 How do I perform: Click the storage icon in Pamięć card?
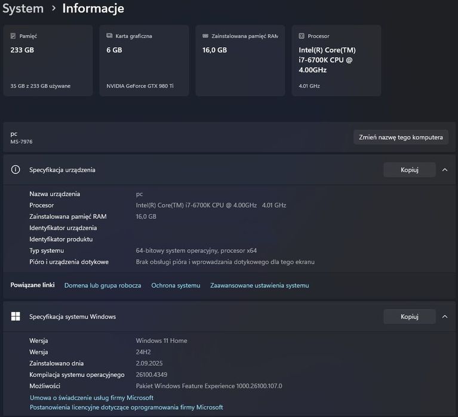click(x=13, y=36)
